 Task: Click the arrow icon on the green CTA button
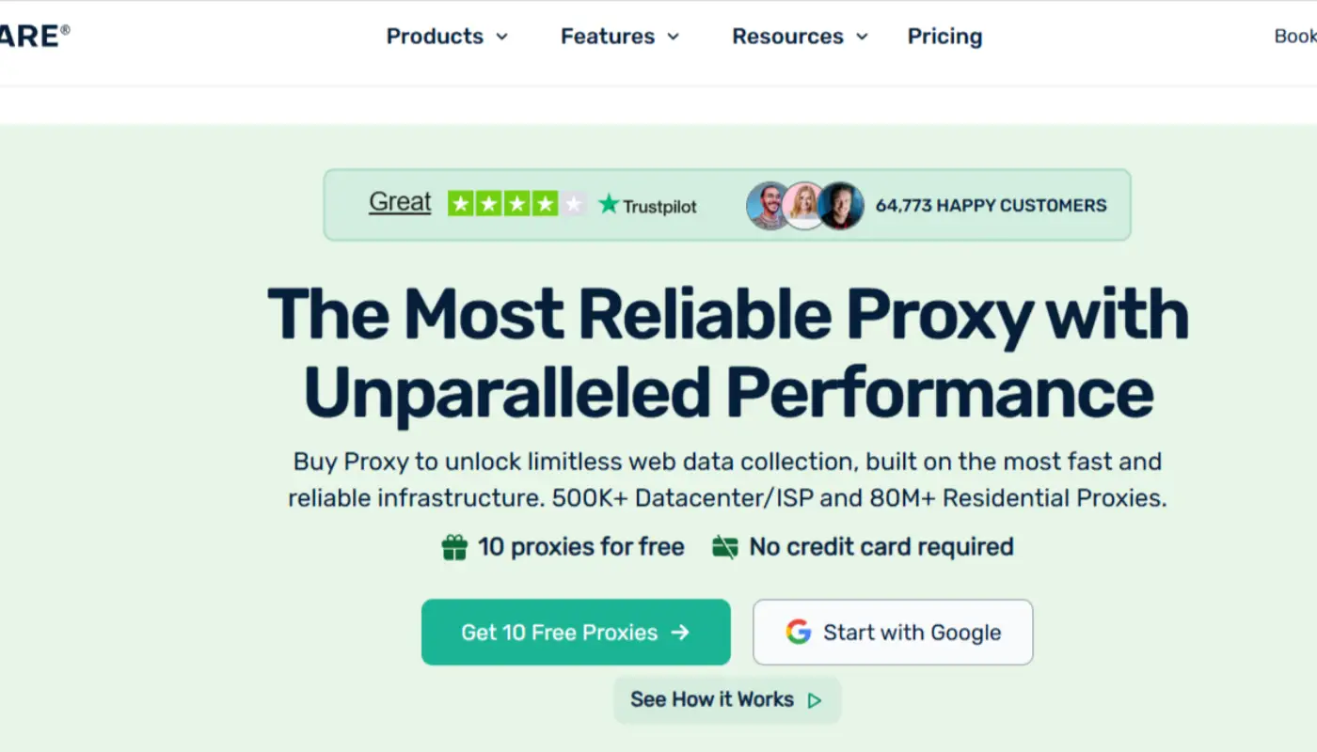pyautogui.click(x=680, y=633)
